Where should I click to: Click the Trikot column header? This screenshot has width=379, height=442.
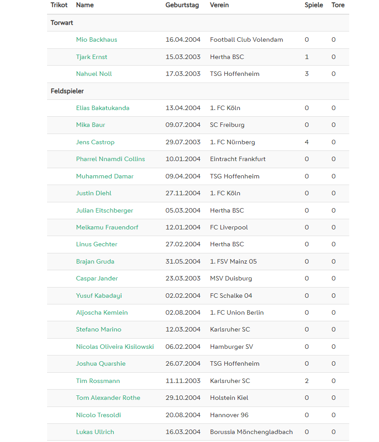point(59,5)
